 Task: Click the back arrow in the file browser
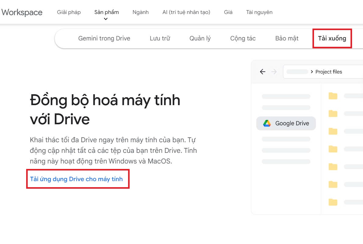point(263,72)
